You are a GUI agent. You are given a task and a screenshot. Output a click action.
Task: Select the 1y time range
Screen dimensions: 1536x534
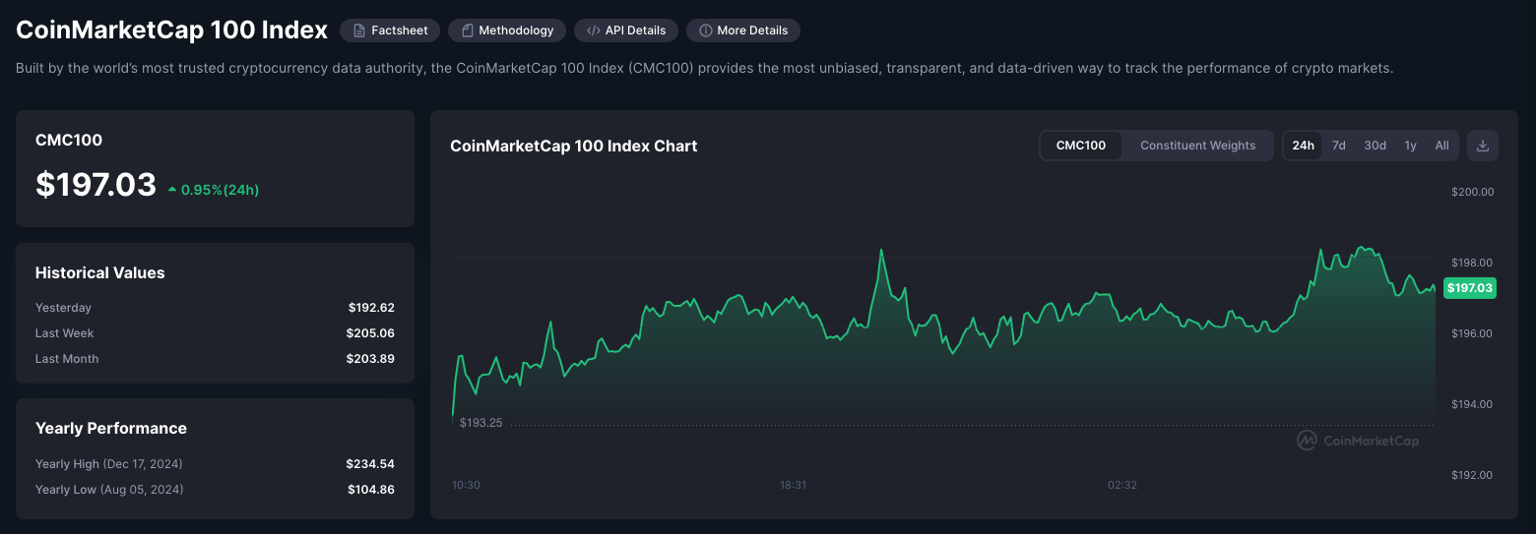(1410, 146)
